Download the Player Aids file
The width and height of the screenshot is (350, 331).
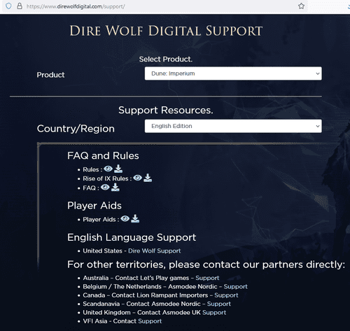[135, 218]
